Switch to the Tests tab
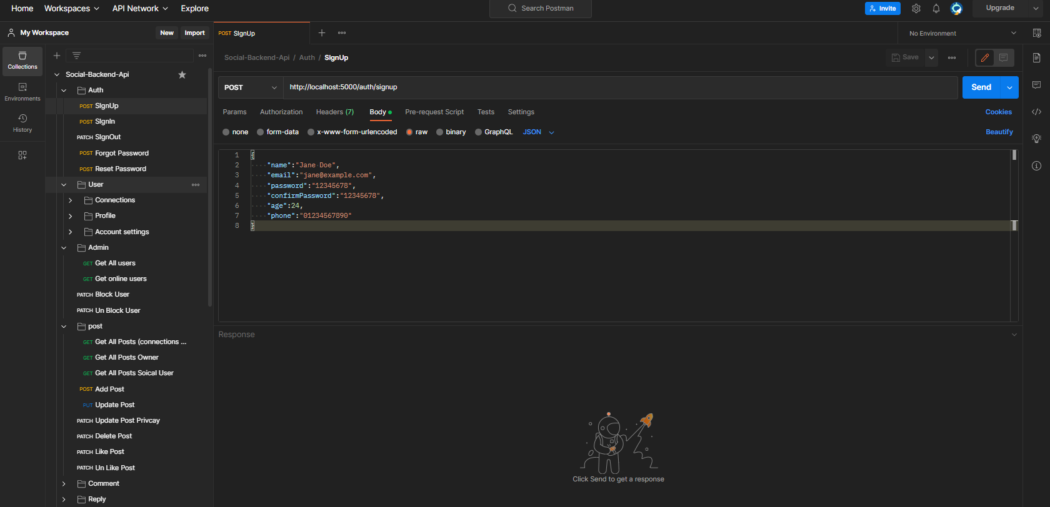This screenshot has width=1050, height=507. click(x=486, y=112)
